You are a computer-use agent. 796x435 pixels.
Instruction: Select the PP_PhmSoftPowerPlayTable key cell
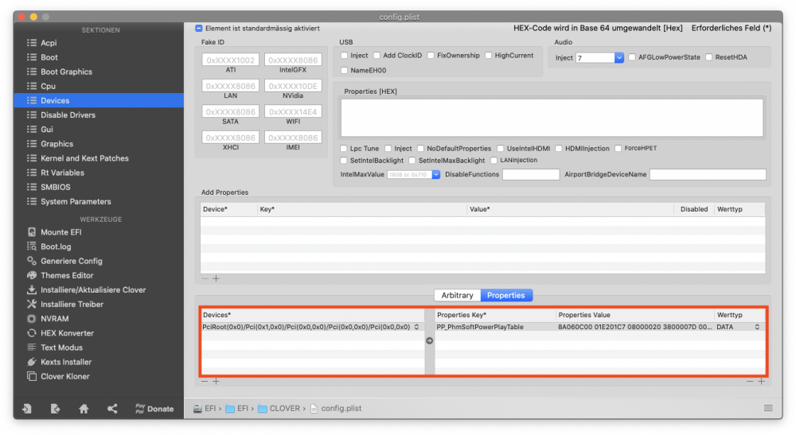[x=480, y=327]
